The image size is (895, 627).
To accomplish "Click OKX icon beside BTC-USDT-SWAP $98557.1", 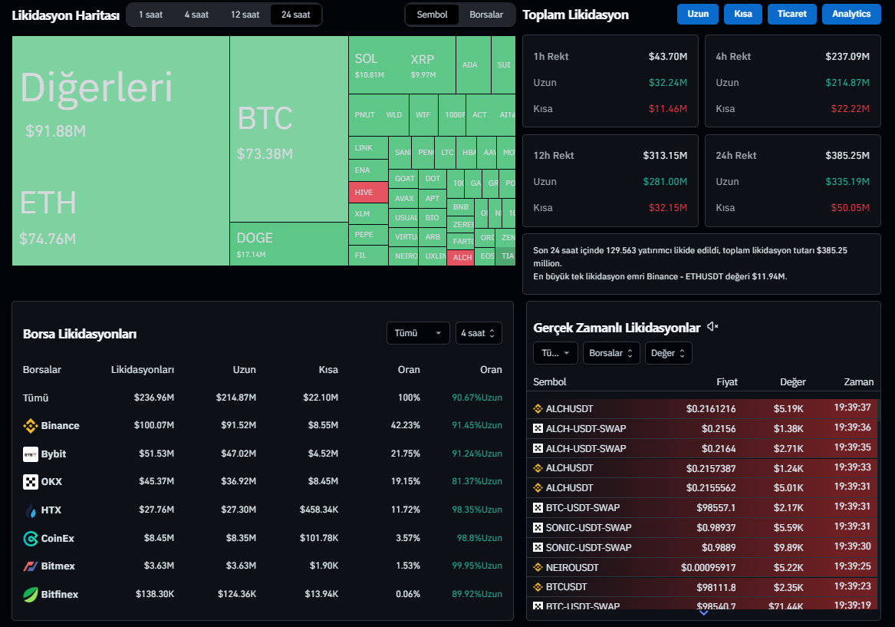I will 538,507.
